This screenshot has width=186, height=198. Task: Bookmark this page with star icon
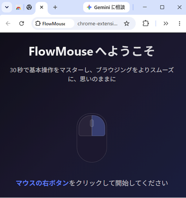tap(126, 24)
